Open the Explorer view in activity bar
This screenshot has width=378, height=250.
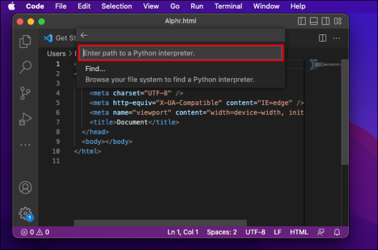(25, 41)
